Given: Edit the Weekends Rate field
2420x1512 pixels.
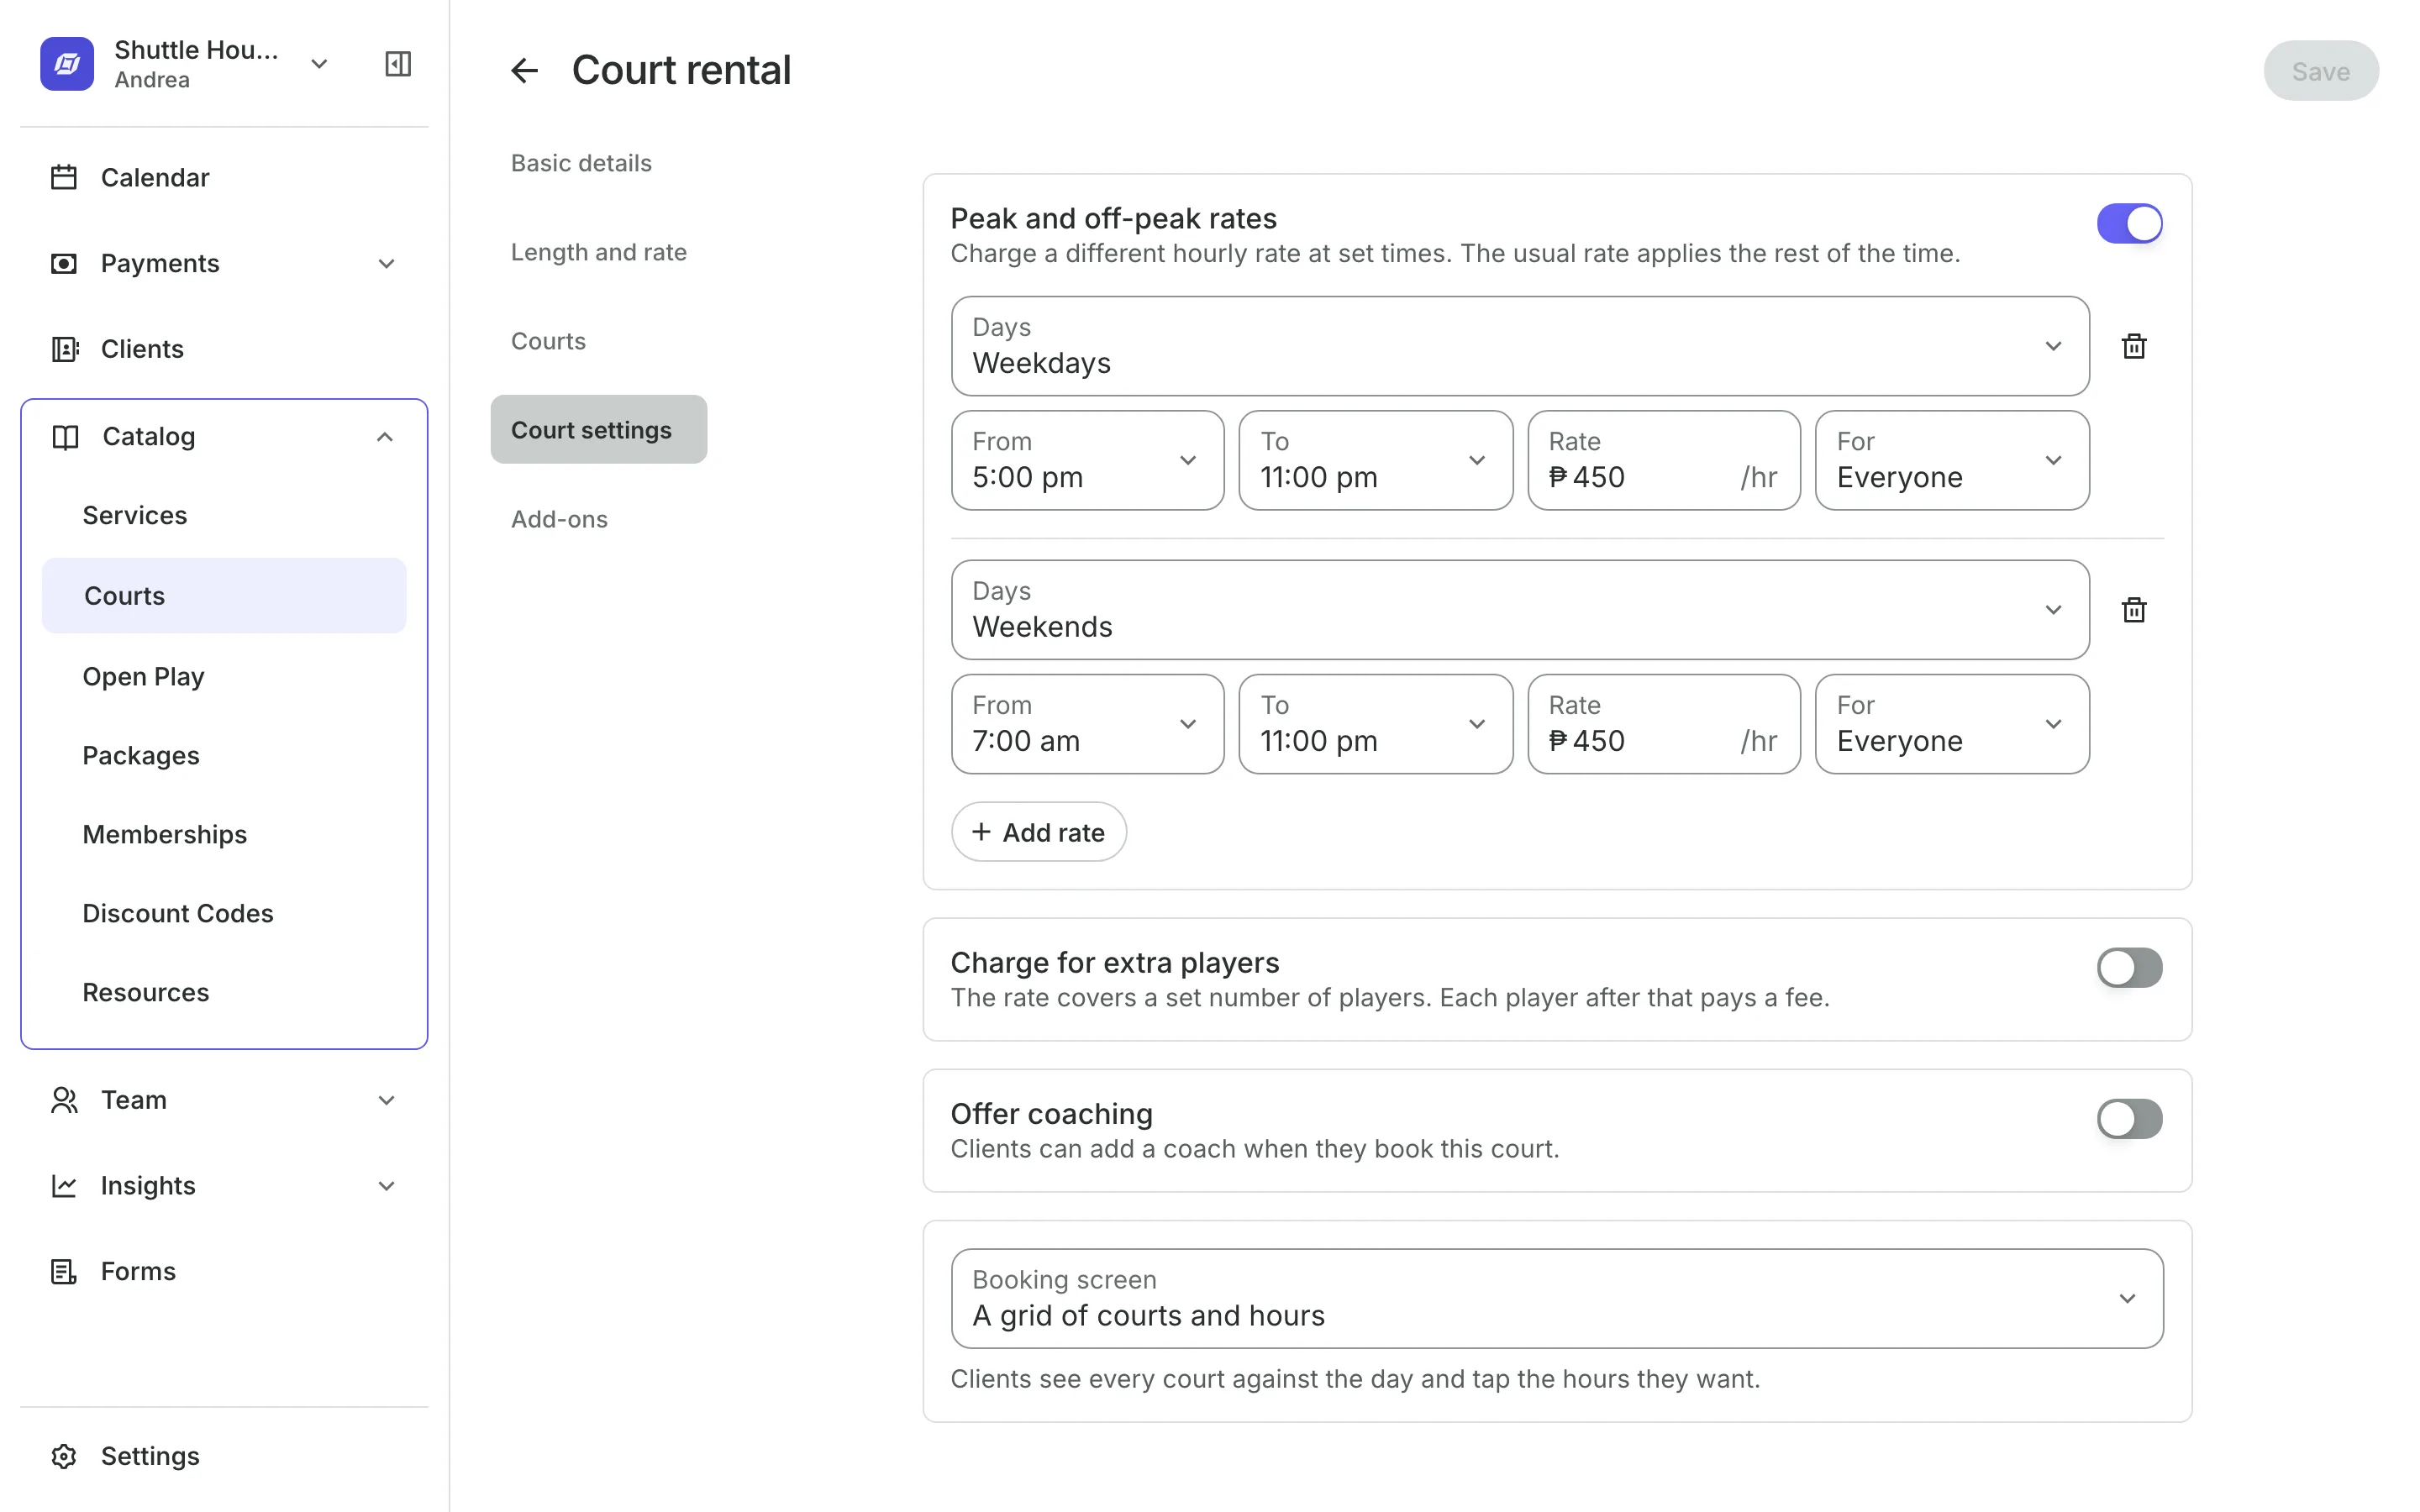Looking at the screenshot, I should pos(1664,724).
